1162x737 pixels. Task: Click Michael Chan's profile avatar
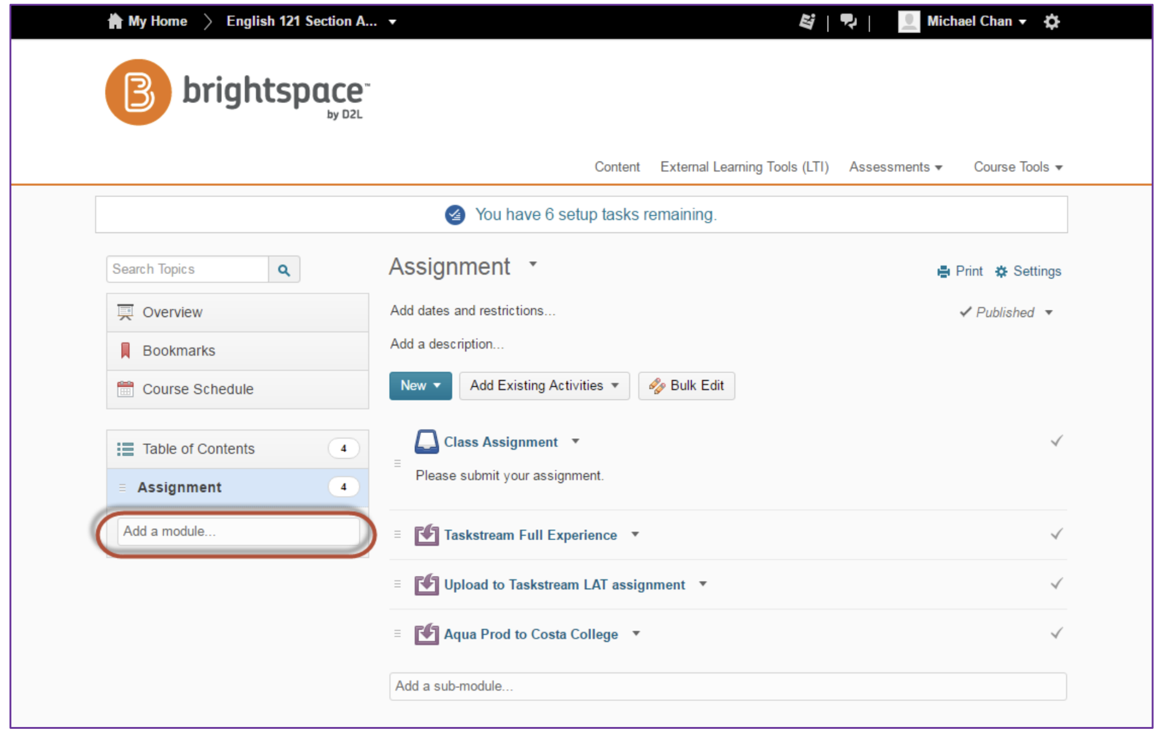908,21
